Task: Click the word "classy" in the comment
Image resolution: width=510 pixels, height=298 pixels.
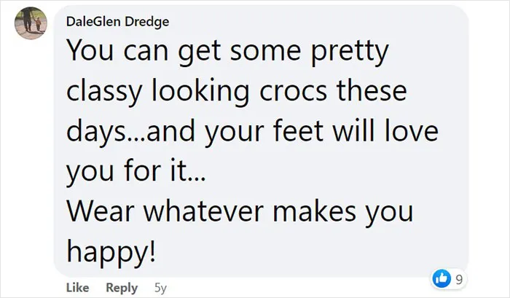Action: click(x=104, y=92)
